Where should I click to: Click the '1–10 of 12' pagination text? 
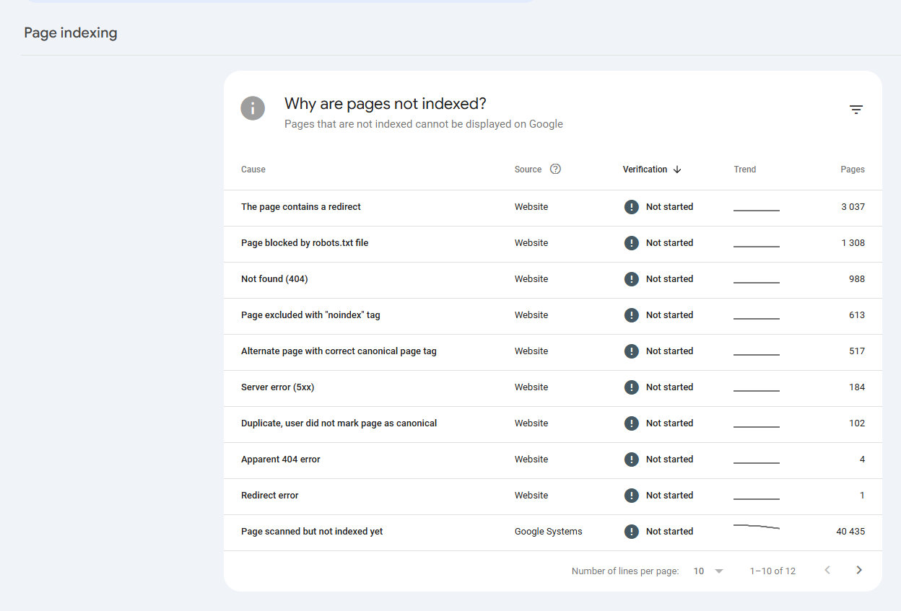tap(772, 571)
